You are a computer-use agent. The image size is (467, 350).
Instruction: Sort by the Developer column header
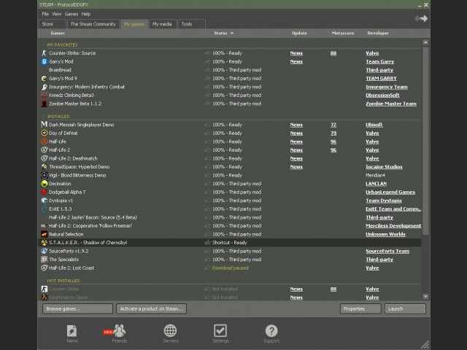[378, 33]
